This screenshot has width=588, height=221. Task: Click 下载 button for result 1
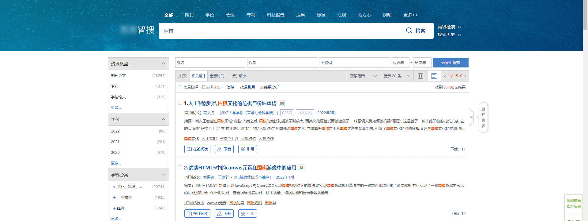coord(224,149)
